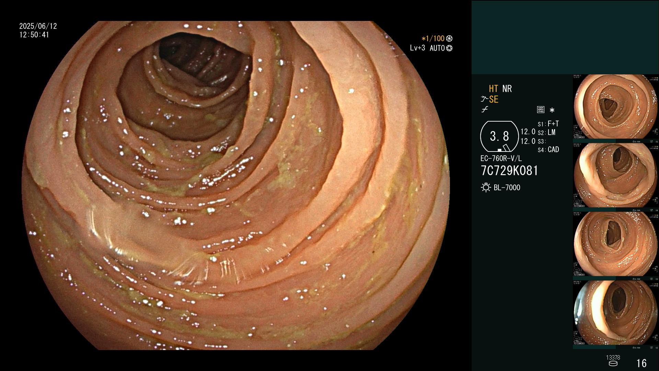
Task: Click the S2: LM switch assignment
Action: pos(546,133)
